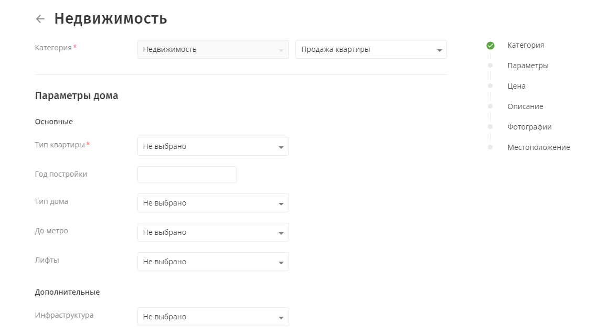Open the До метро dropdown
The image size is (597, 334).
[212, 232]
